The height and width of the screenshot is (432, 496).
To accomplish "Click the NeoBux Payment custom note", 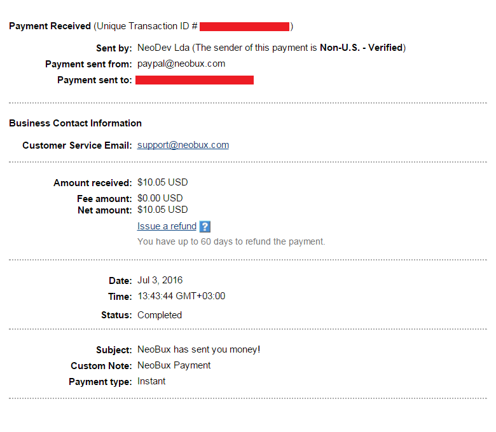I will (174, 365).
